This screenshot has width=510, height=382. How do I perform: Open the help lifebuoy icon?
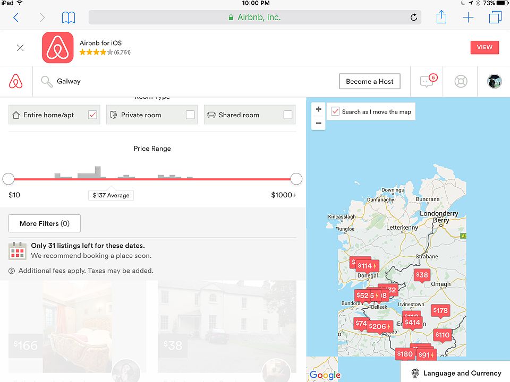click(x=461, y=82)
